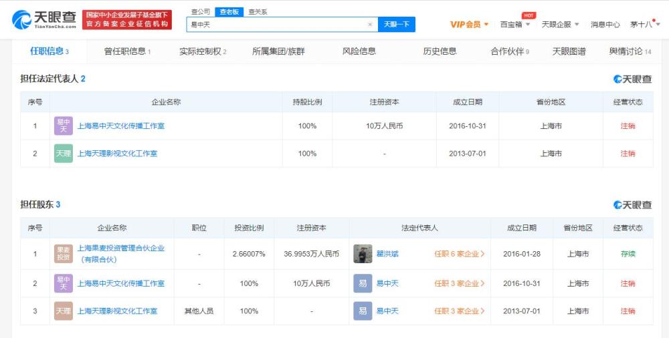
Task: Click 天理 green logo in legal representative table
Action: point(63,154)
